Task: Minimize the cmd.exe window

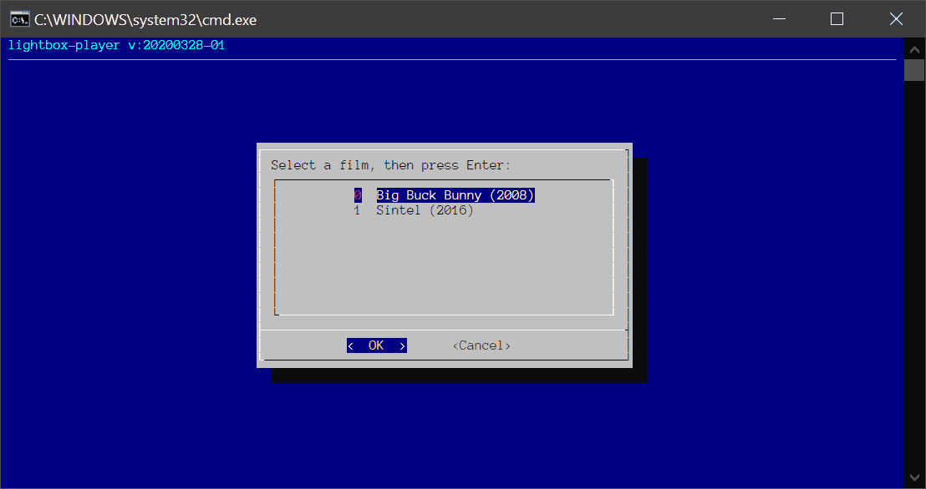Action: click(x=780, y=19)
